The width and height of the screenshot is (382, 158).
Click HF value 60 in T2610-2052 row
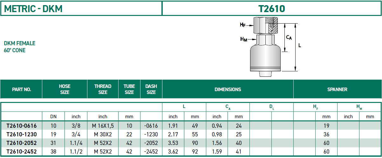pos(326,143)
